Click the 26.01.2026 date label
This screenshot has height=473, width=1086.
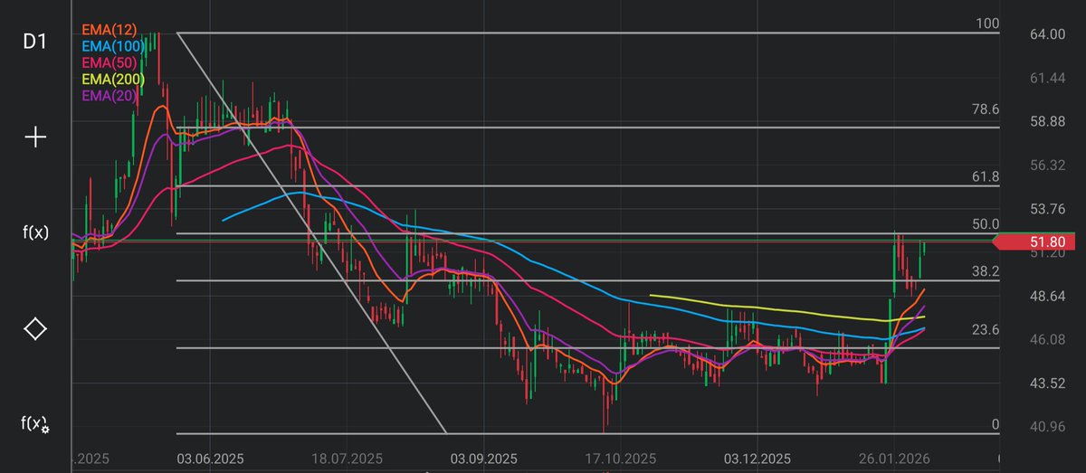coord(896,459)
